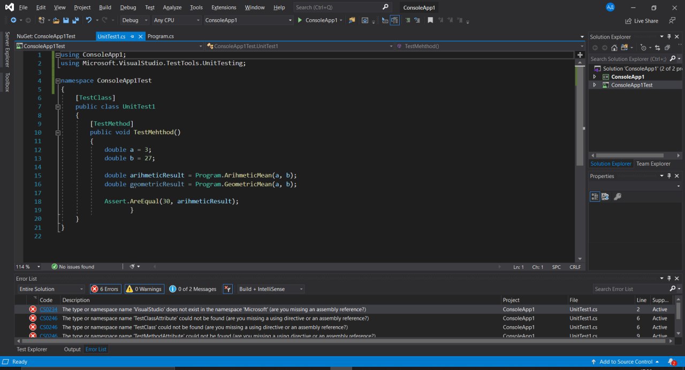Toggle the 0 of 2 Messages filter
The width and height of the screenshot is (685, 370).
pos(193,289)
